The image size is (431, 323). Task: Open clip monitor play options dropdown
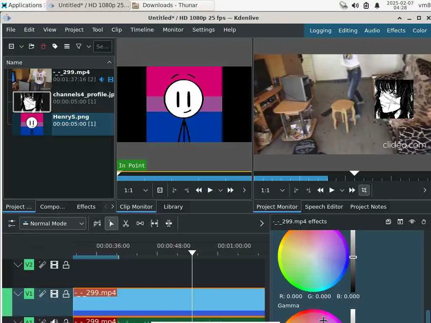pos(220,190)
